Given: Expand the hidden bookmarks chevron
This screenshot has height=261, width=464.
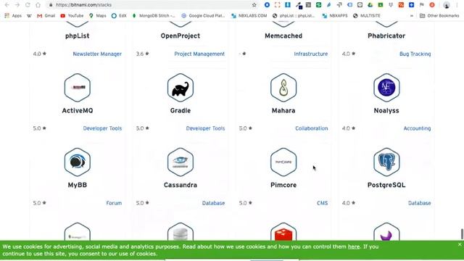Looking at the screenshot, I should 412,16.
